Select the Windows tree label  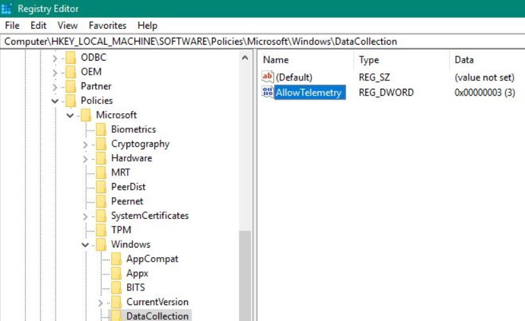pyautogui.click(x=130, y=244)
